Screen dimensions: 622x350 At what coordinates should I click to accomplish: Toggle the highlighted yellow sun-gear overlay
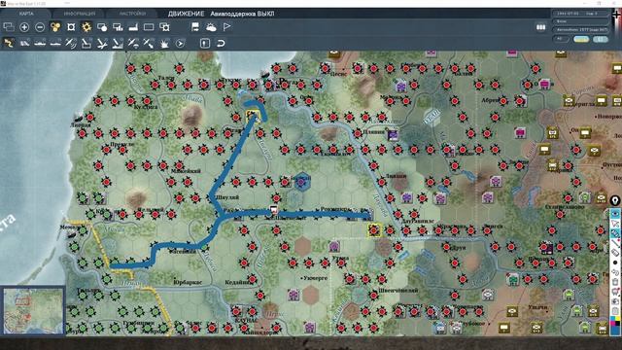[x=86, y=27]
